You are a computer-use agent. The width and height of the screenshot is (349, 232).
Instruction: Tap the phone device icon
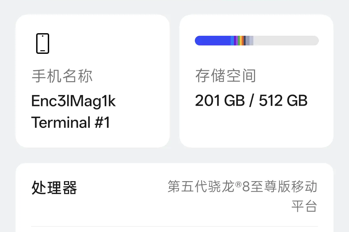coord(43,43)
